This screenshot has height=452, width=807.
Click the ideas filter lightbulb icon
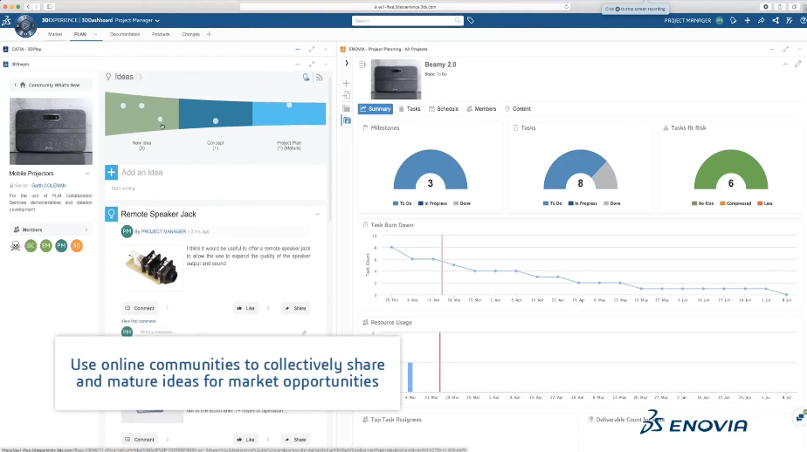coord(306,77)
